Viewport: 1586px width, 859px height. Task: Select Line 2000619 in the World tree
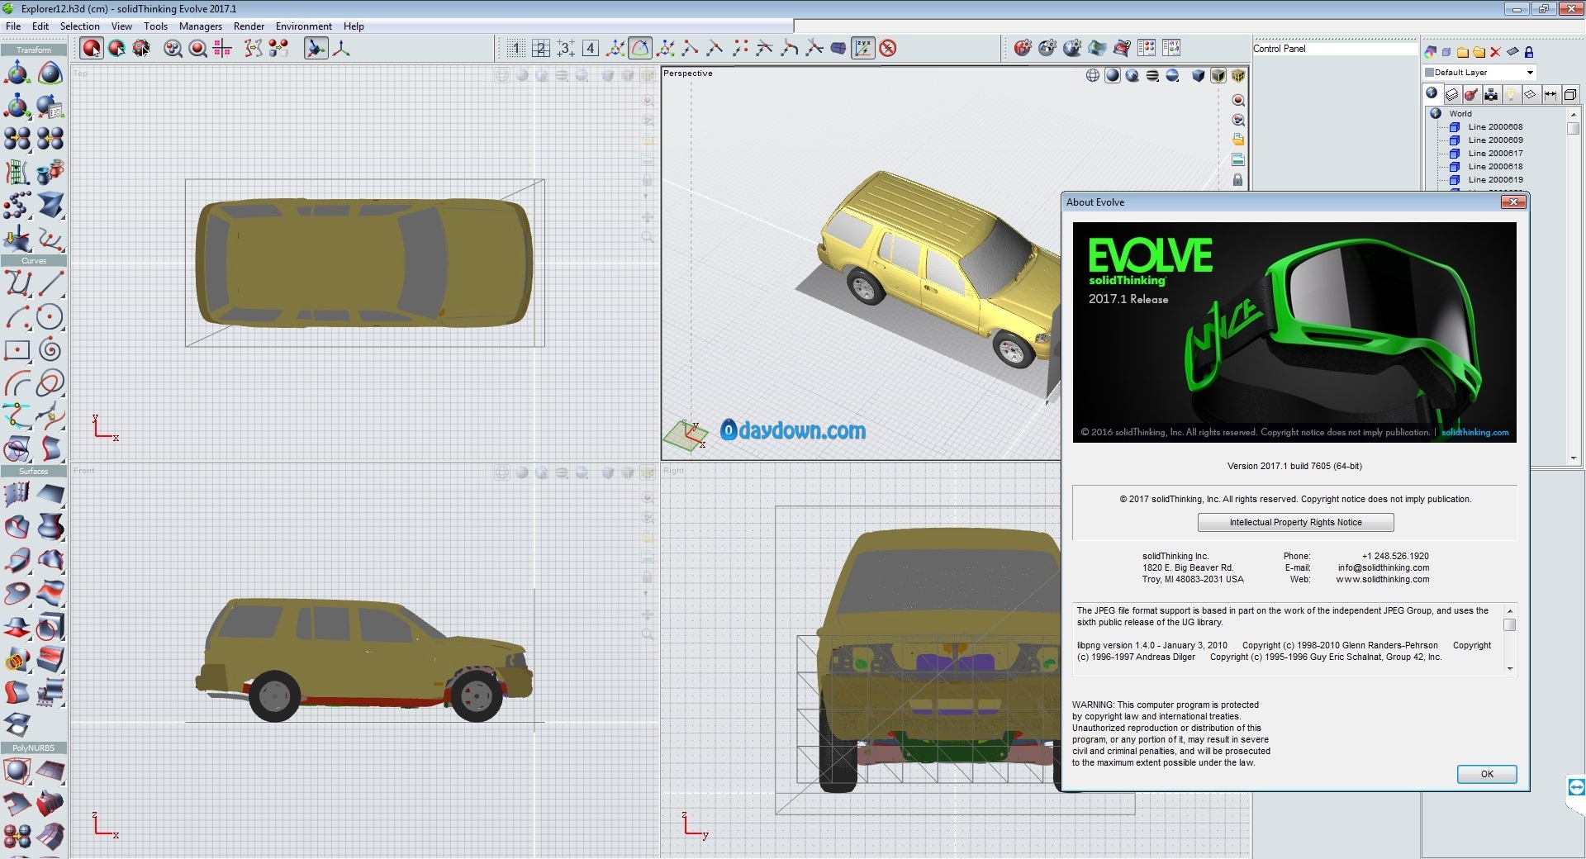[x=1495, y=180]
